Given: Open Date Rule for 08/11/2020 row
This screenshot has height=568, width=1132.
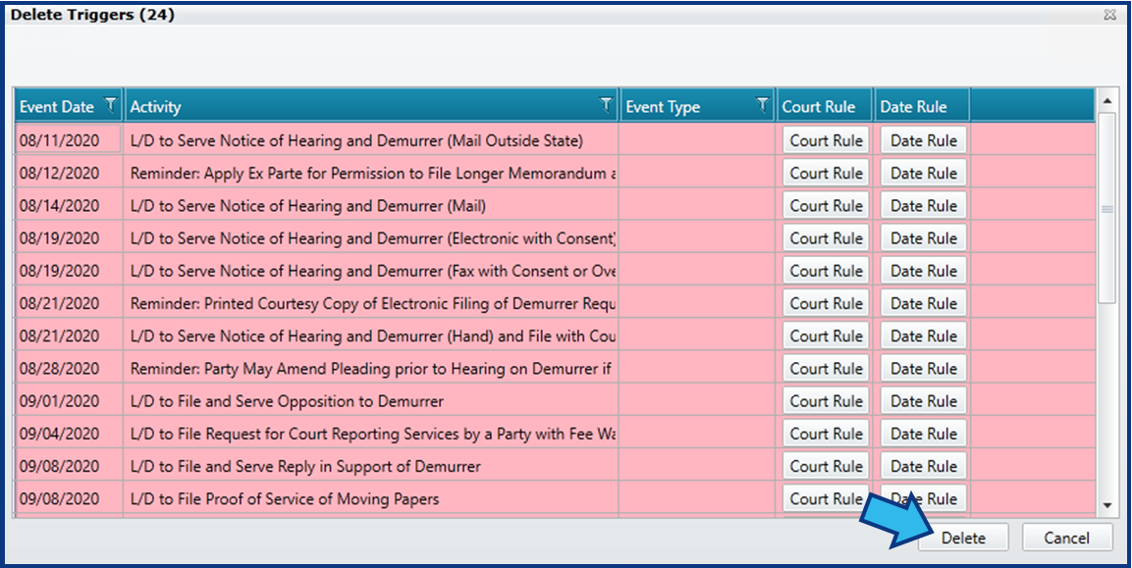Looking at the screenshot, I should point(923,140).
